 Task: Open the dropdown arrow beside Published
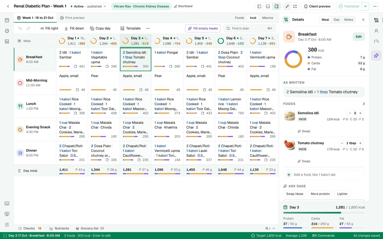365,6
